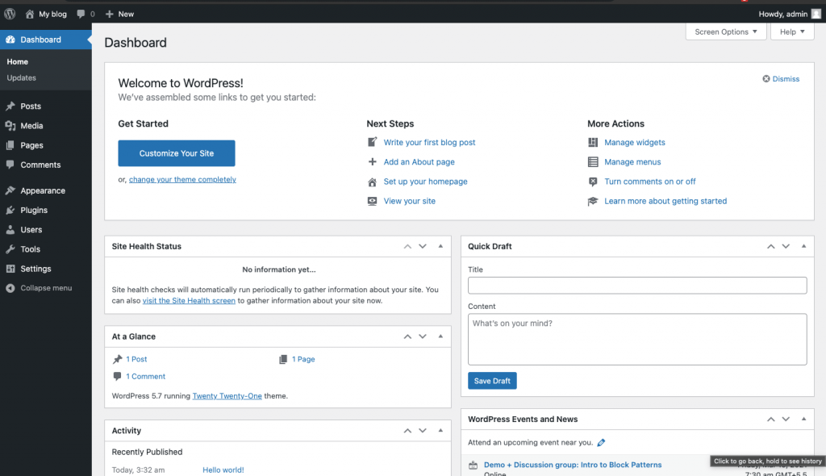Move At a Glance box down
The width and height of the screenshot is (826, 476).
coord(423,336)
